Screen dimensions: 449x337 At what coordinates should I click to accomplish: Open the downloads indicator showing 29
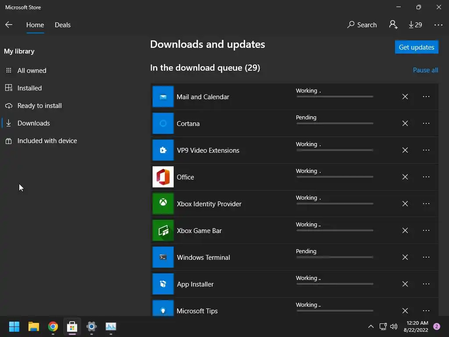415,25
